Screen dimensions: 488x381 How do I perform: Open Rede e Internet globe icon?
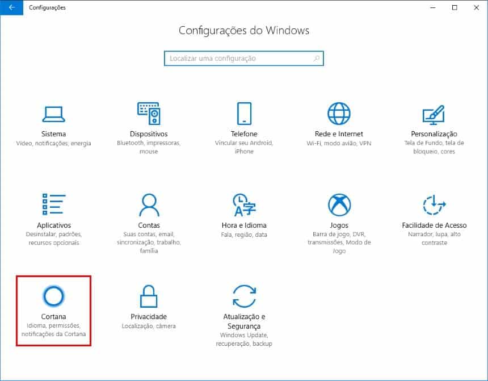(339, 114)
